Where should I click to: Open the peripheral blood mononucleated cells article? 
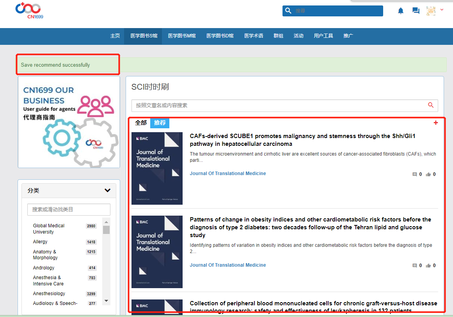coord(313,306)
